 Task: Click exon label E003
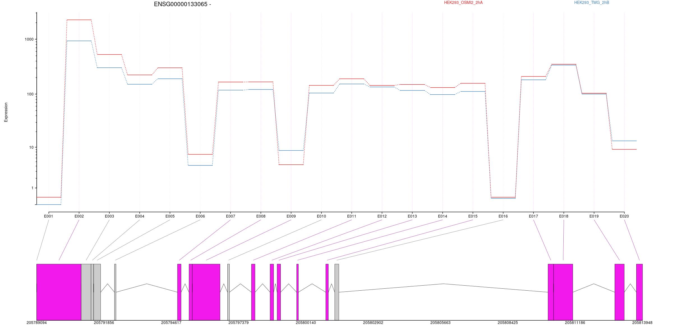pos(109,216)
